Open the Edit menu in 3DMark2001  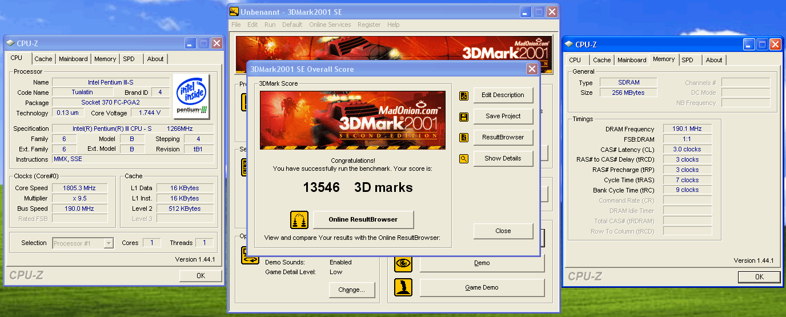(252, 25)
